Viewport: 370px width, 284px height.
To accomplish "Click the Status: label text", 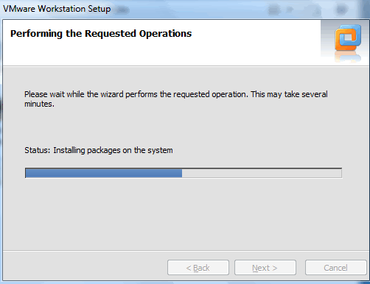I will (x=38, y=150).
